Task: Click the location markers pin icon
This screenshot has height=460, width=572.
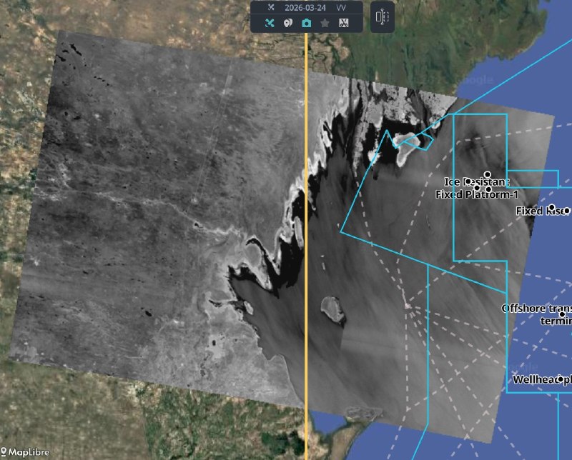Action: click(287, 23)
